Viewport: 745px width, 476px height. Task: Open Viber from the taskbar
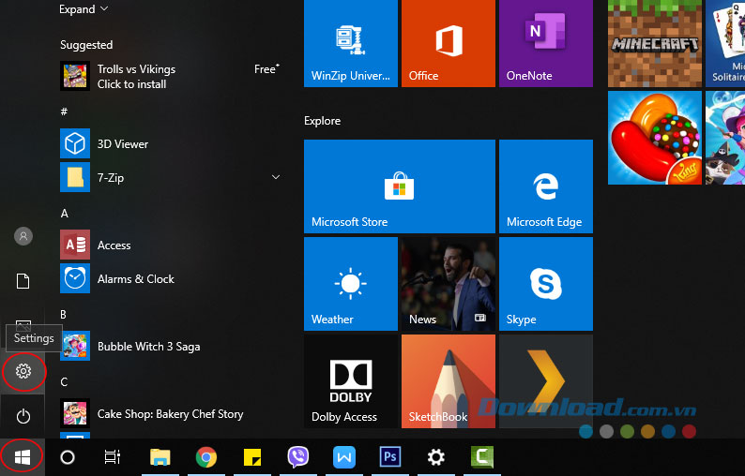coord(298,457)
